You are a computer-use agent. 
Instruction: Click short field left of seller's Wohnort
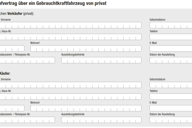(x=12, y=49)
